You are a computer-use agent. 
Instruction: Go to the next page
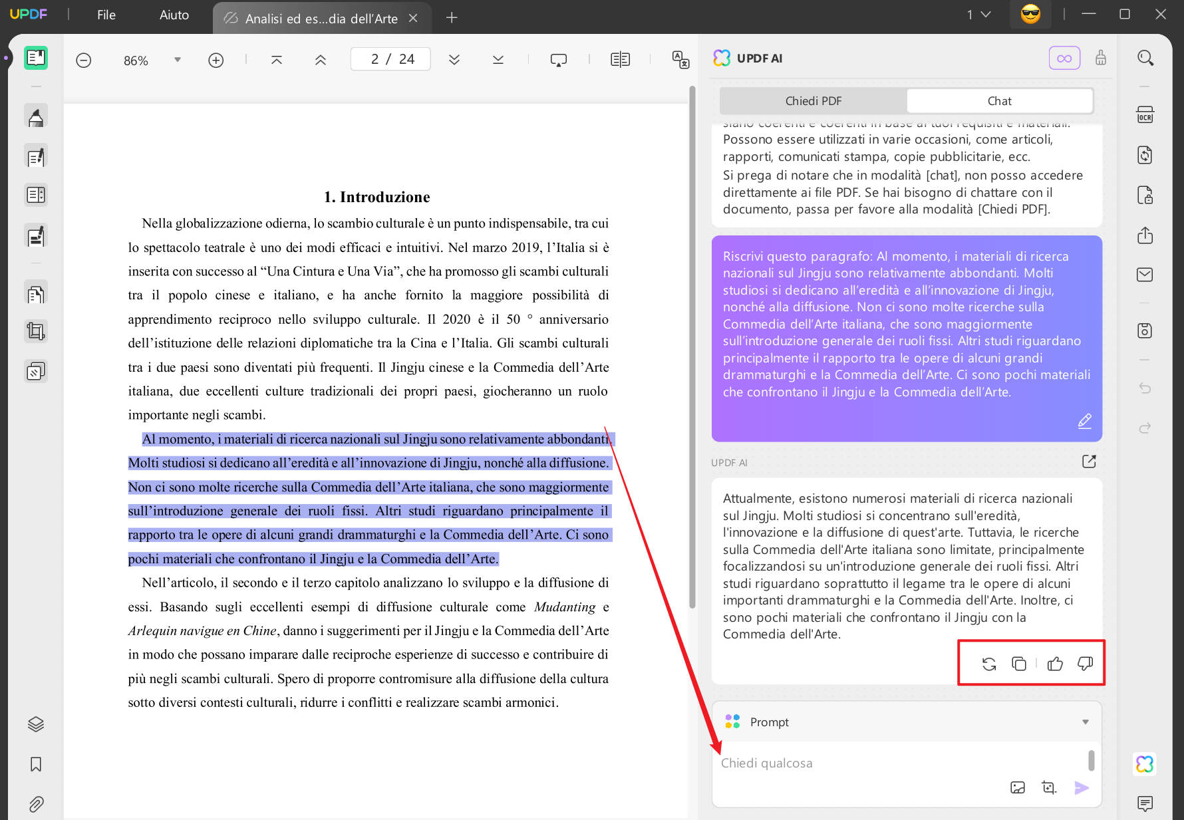[454, 60]
